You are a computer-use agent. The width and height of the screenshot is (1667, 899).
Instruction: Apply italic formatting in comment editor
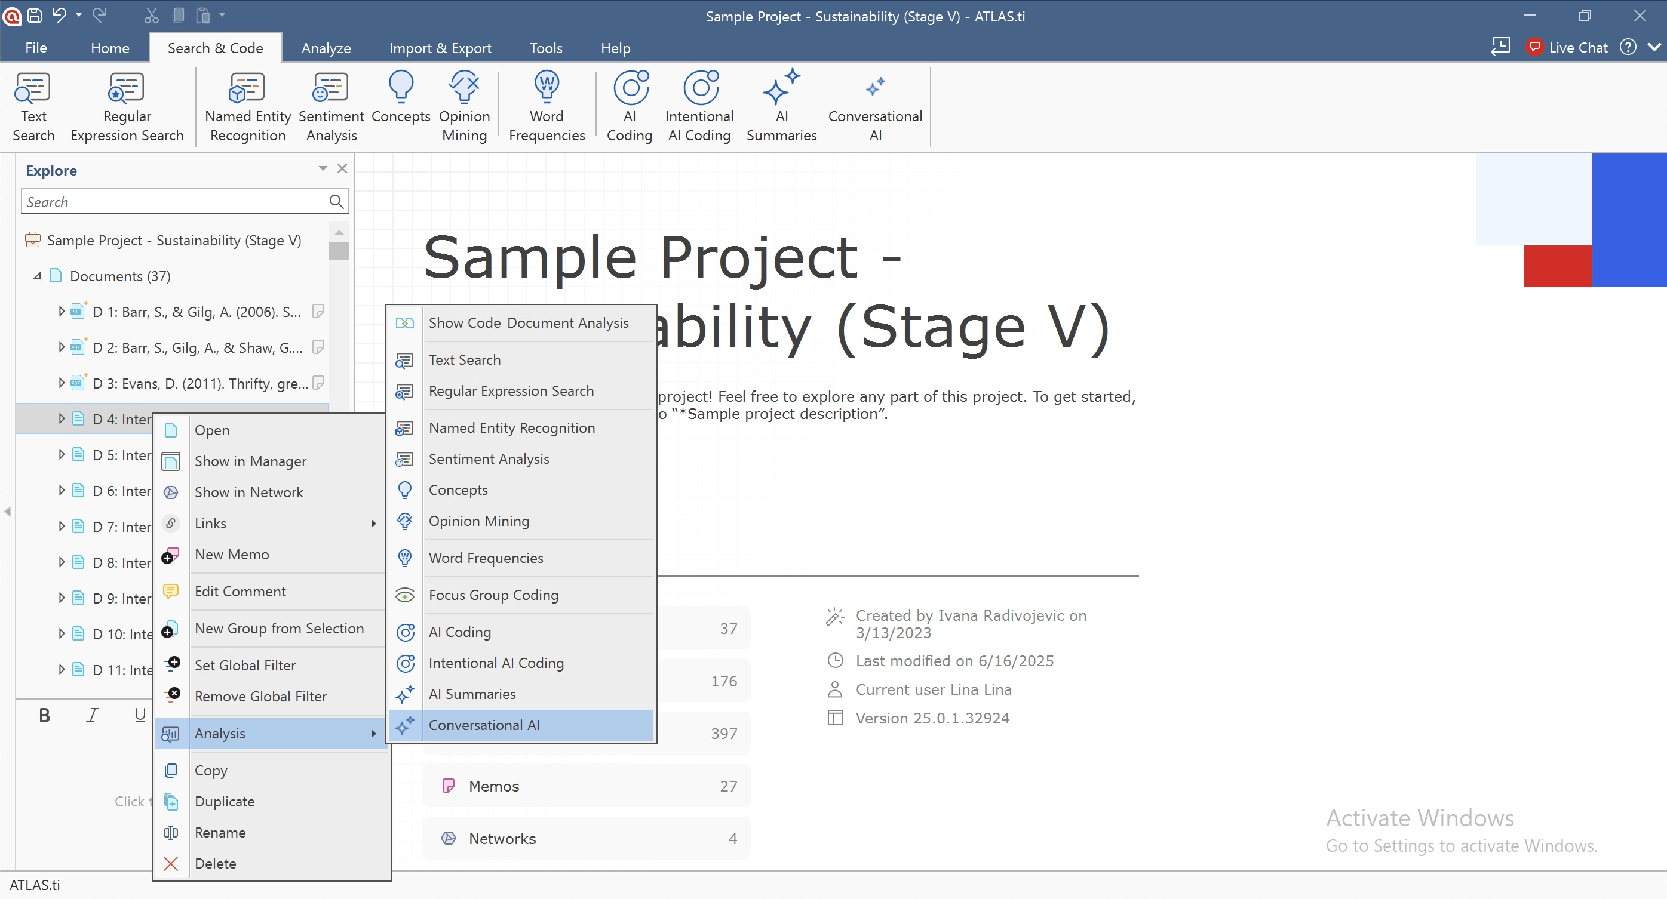pyautogui.click(x=93, y=715)
